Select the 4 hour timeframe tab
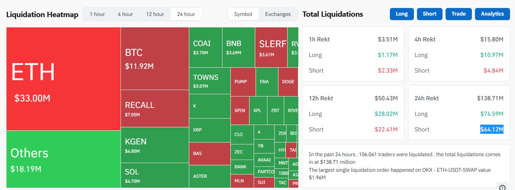 125,14
